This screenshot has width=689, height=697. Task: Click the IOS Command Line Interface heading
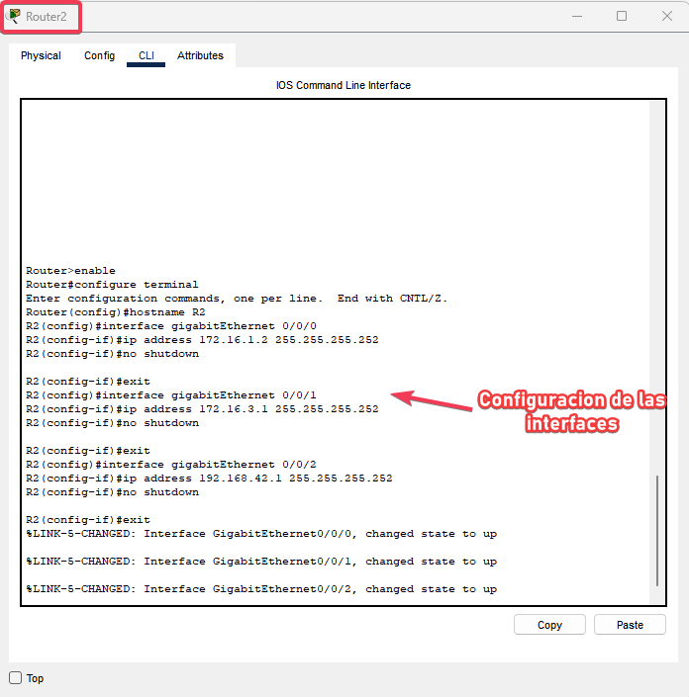(343, 86)
